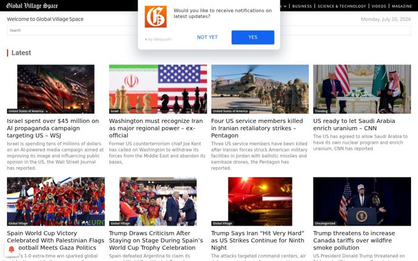Click Welcome to Global Village Space text
Image resolution: width=418 pixels, height=261 pixels.
(45, 19)
